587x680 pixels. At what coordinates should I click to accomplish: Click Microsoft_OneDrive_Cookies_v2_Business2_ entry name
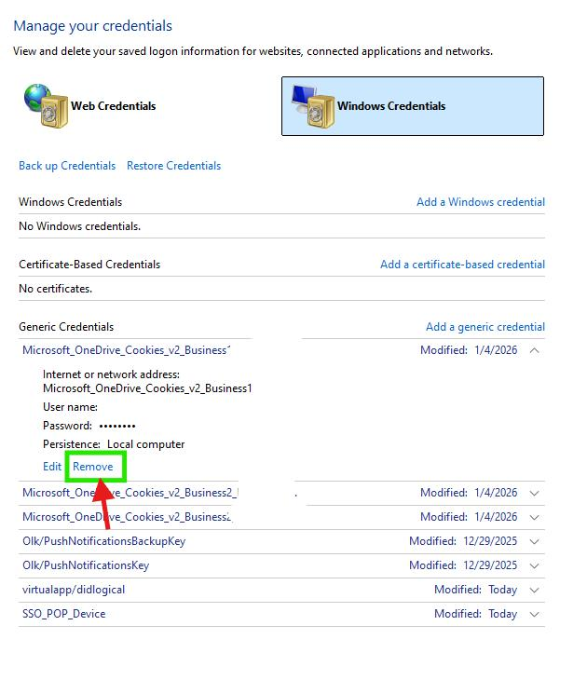tap(130, 493)
